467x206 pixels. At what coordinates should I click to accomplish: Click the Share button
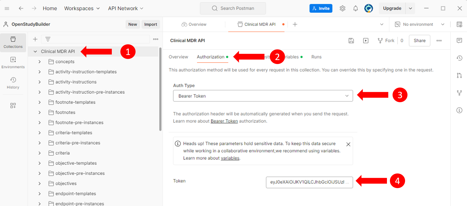tap(419, 41)
